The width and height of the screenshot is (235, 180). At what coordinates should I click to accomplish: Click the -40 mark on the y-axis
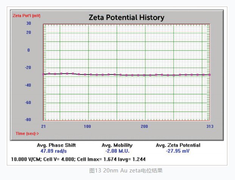pos(28,85)
